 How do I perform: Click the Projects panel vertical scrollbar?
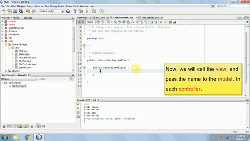pos(73,39)
